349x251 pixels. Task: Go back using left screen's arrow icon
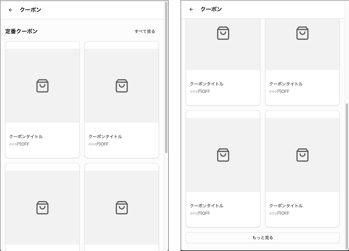coord(11,10)
